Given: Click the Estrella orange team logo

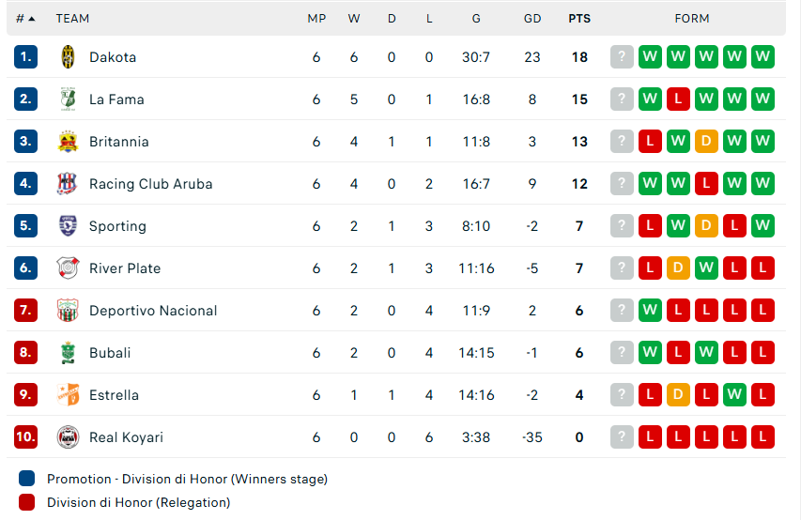Looking at the screenshot, I should coord(68,395).
